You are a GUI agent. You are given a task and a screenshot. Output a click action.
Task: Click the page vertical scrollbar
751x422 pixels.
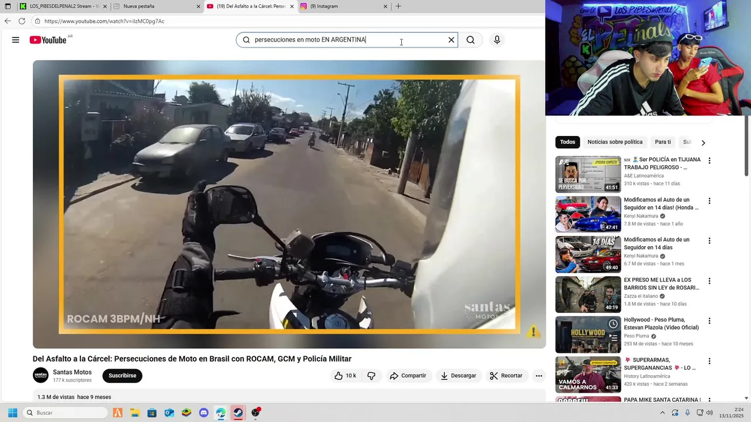click(x=747, y=147)
